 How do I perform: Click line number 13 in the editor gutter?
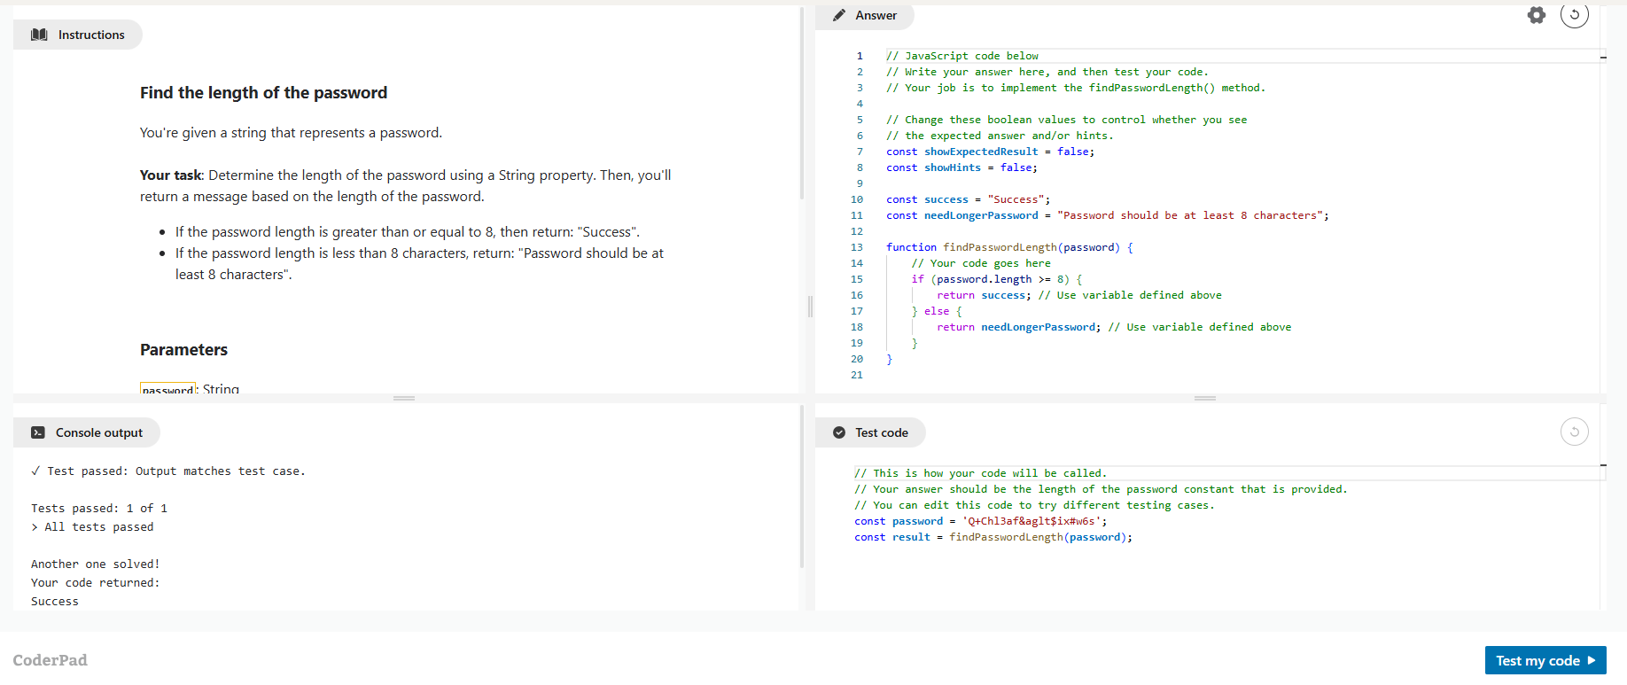[857, 247]
